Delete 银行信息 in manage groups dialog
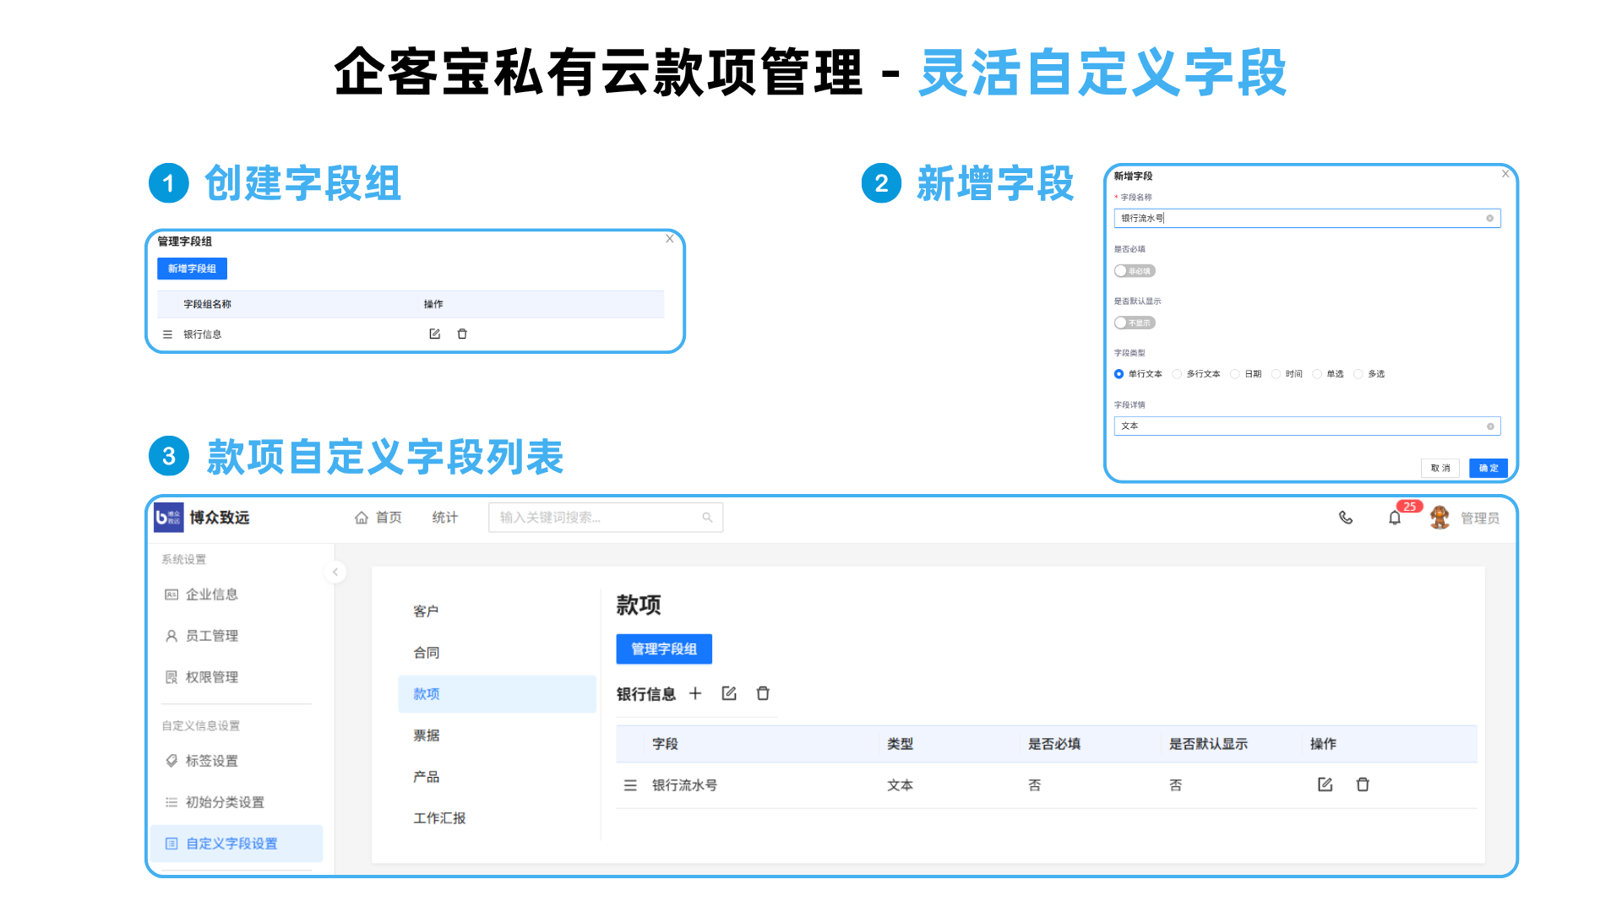The image size is (1622, 912). click(462, 334)
